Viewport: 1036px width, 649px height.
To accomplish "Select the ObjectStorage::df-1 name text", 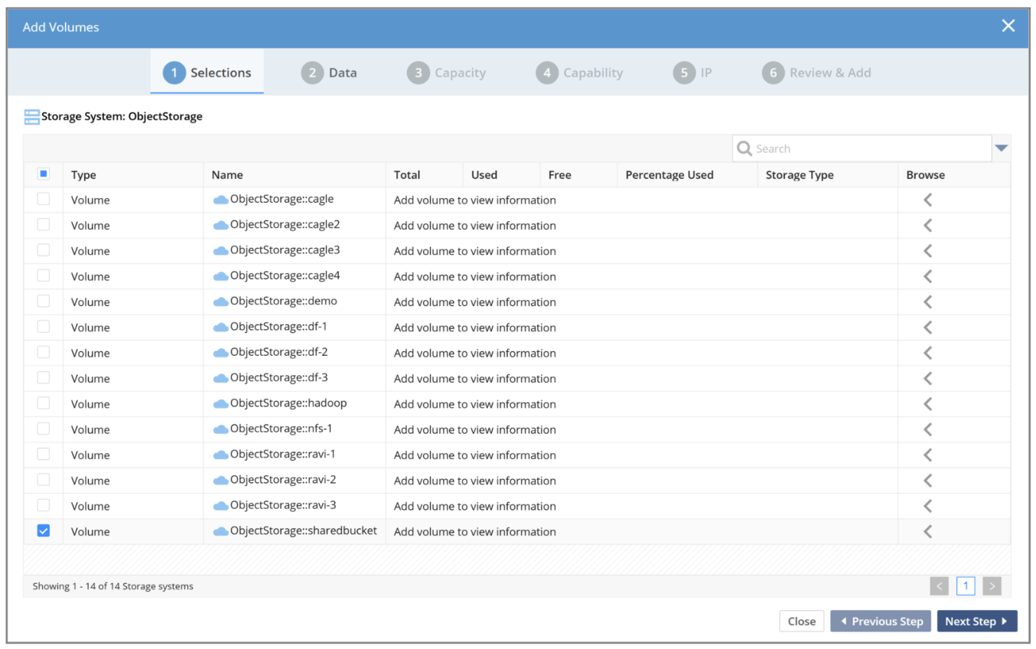I will [x=279, y=327].
